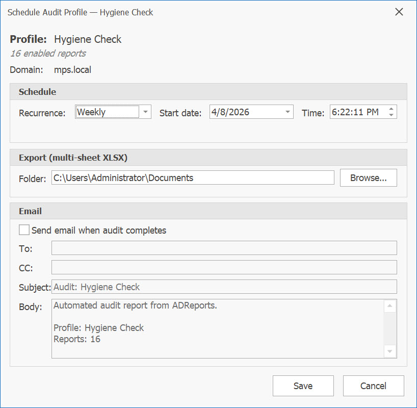The height and width of the screenshot is (408, 417).
Task: Click inside the To recipients field
Action: (224, 248)
